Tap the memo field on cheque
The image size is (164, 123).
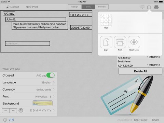28,43
